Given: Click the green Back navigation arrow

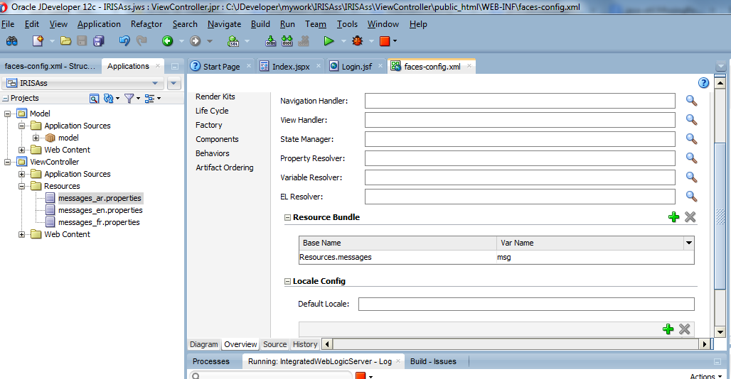Looking at the screenshot, I should [168, 41].
